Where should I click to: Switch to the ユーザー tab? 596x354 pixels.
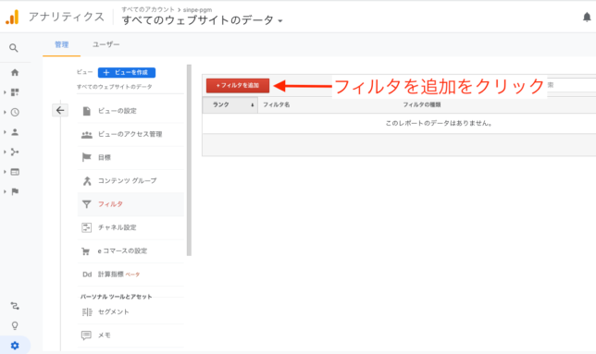(x=106, y=44)
